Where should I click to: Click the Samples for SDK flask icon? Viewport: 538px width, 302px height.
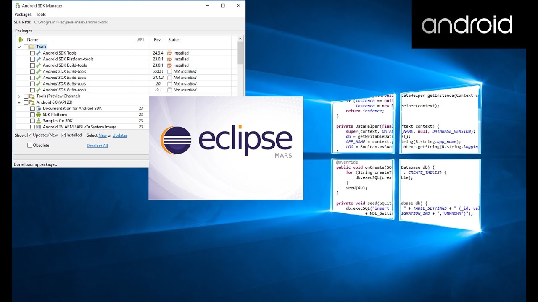[39, 121]
